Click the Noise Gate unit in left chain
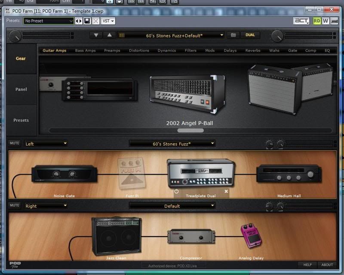The height and width of the screenshot is (275, 344). click(x=64, y=173)
